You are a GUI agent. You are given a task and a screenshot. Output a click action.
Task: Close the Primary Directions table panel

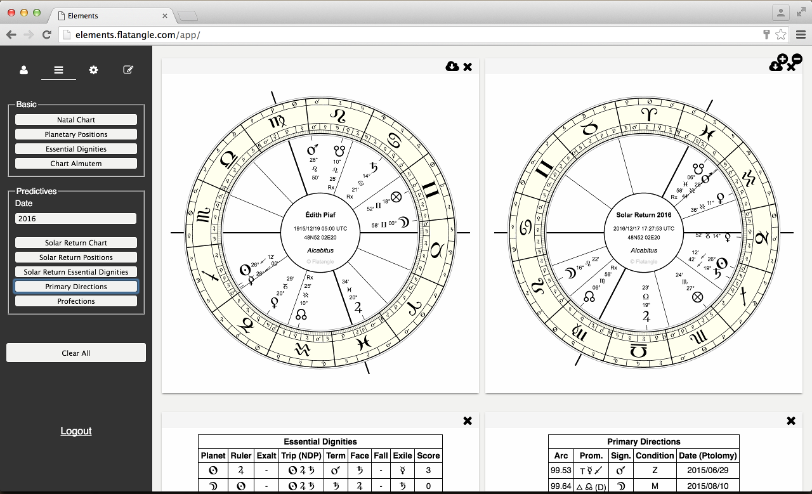click(x=791, y=420)
